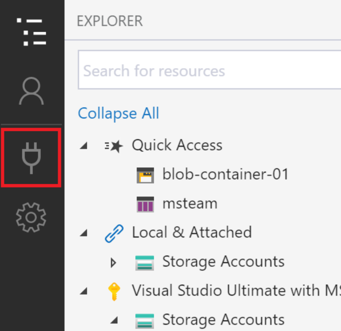
Task: Select the Quick Access label
Action: coord(177,145)
